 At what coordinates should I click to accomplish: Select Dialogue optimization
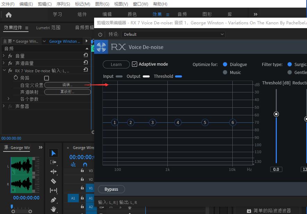coord(225,64)
